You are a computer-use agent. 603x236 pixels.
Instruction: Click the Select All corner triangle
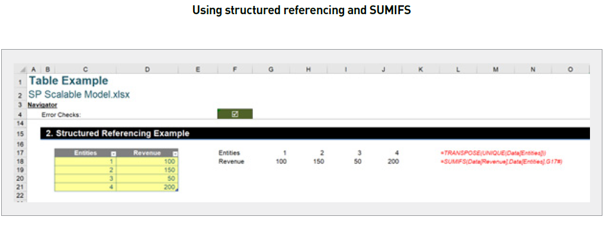click(x=23, y=69)
